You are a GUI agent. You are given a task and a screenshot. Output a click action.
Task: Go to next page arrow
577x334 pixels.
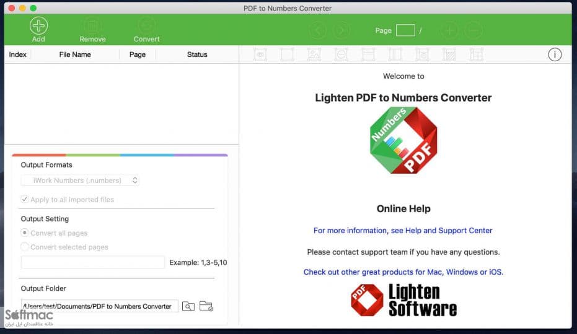pos(341,30)
